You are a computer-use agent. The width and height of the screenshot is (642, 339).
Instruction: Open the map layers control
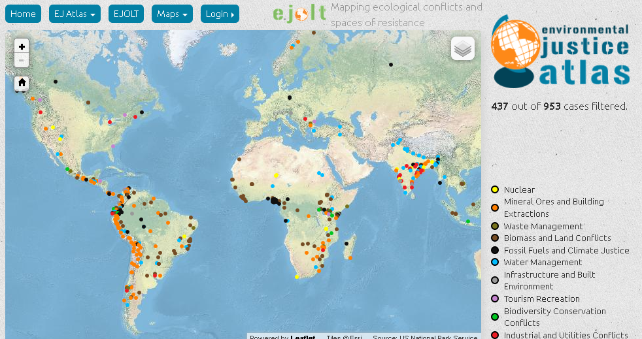pos(462,48)
